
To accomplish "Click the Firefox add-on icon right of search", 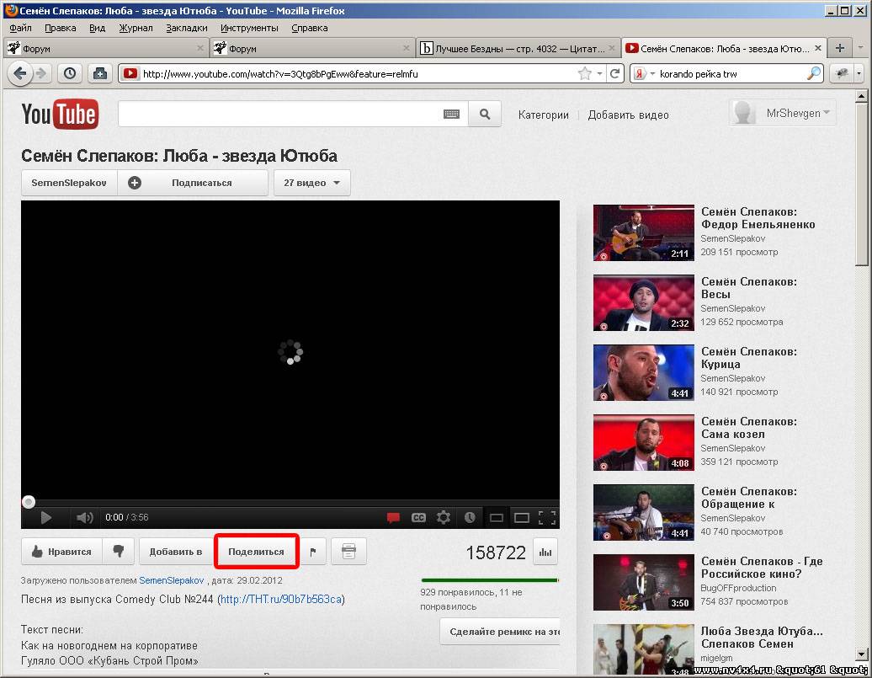I will click(842, 73).
